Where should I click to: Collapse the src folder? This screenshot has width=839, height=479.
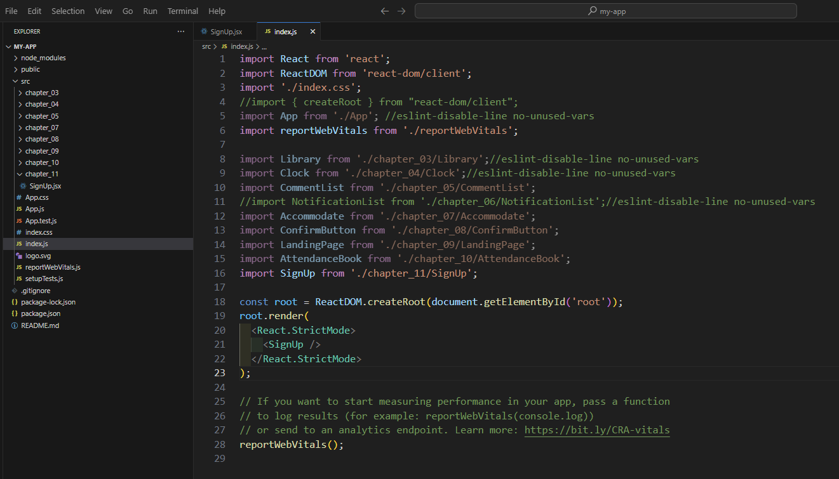point(25,81)
